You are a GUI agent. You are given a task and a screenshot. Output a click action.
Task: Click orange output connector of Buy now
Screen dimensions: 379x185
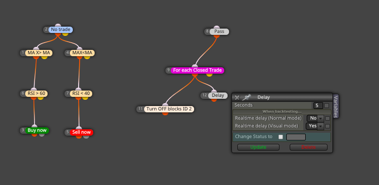[34, 135]
